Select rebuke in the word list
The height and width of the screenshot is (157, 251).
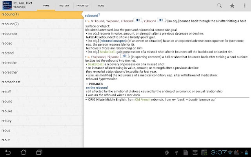[x=42, y=111]
